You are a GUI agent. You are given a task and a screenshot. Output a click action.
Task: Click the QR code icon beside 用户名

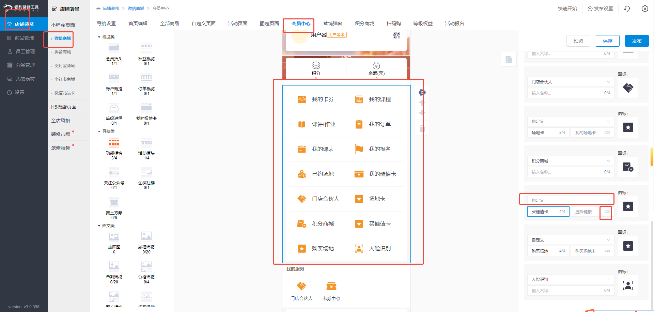(396, 34)
